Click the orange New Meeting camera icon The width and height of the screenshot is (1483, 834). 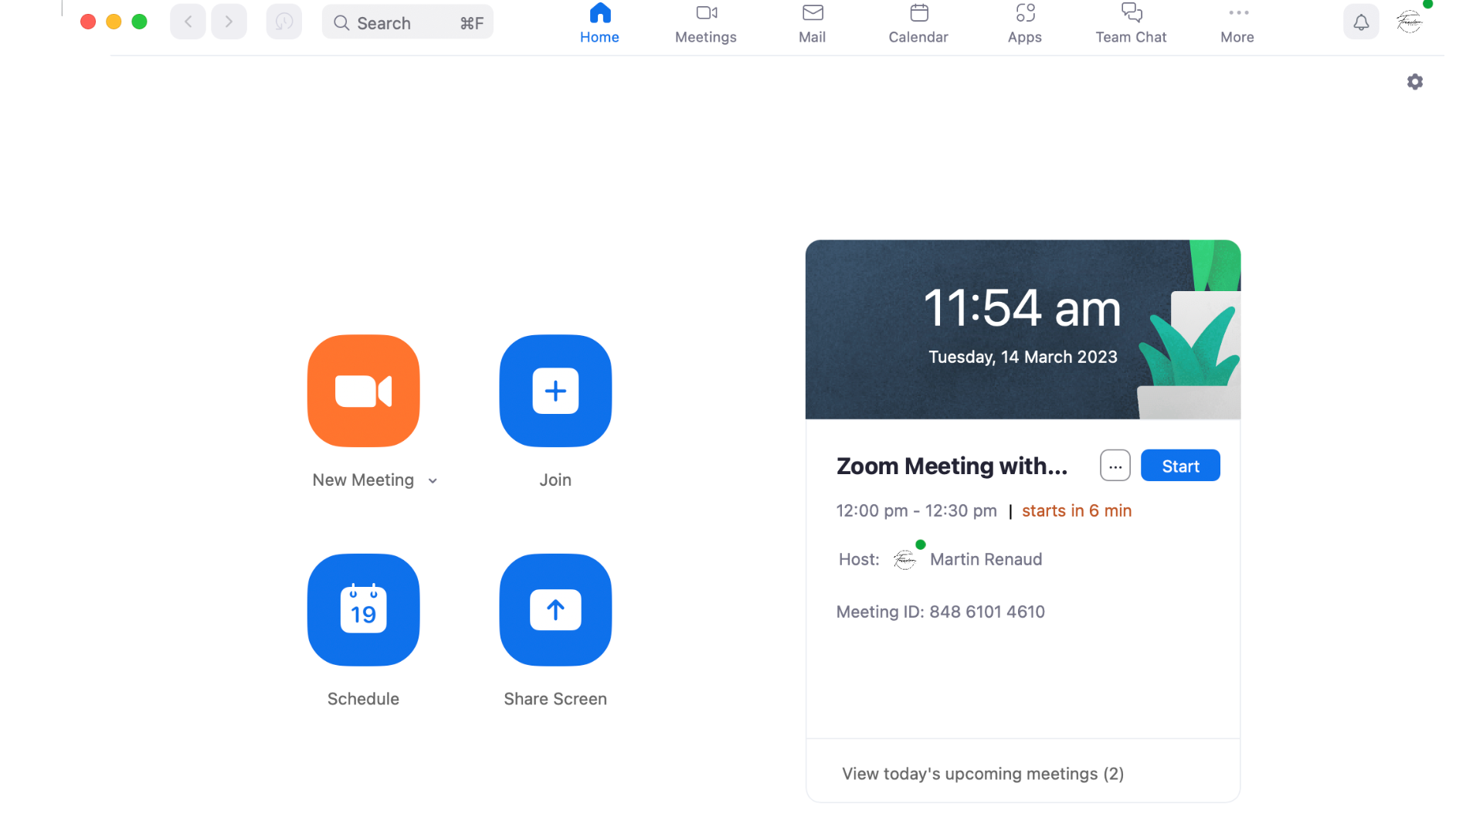pos(363,391)
